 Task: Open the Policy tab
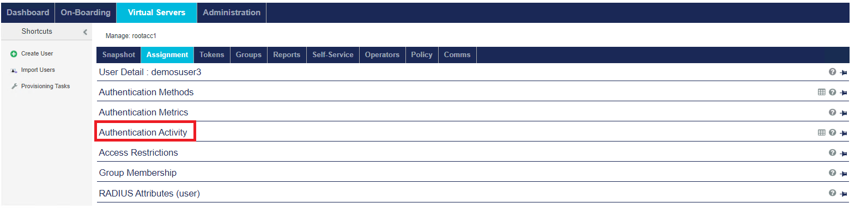tap(422, 55)
